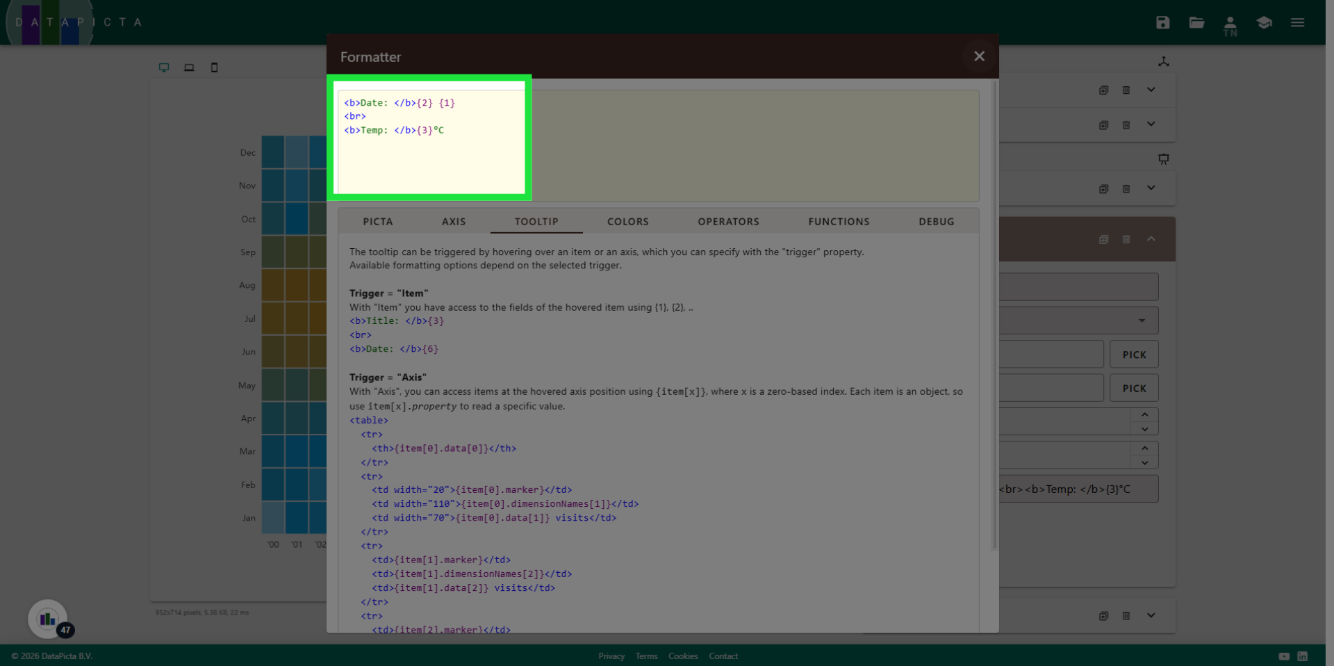Open the graduation cap tutorials icon

coord(1264,22)
